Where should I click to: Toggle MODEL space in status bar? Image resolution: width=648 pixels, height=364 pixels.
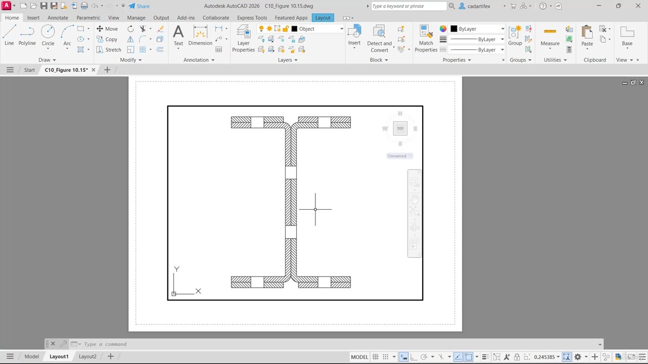tap(359, 357)
